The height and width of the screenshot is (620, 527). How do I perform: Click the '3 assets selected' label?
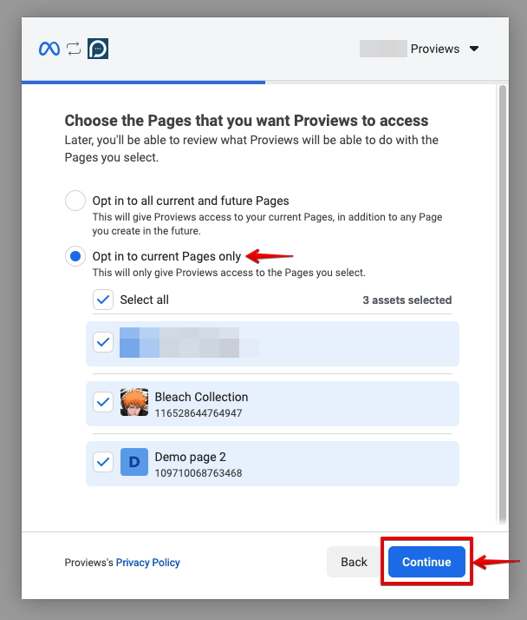point(407,300)
